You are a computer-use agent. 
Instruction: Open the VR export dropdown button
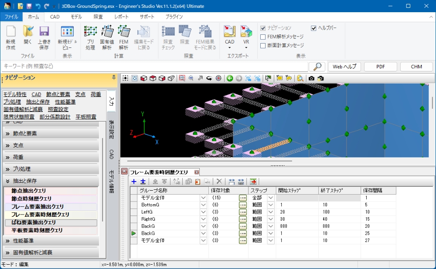click(x=246, y=38)
